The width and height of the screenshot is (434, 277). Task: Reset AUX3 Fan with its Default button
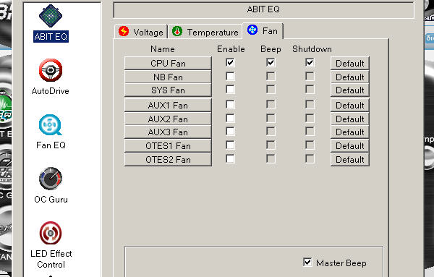(350, 132)
